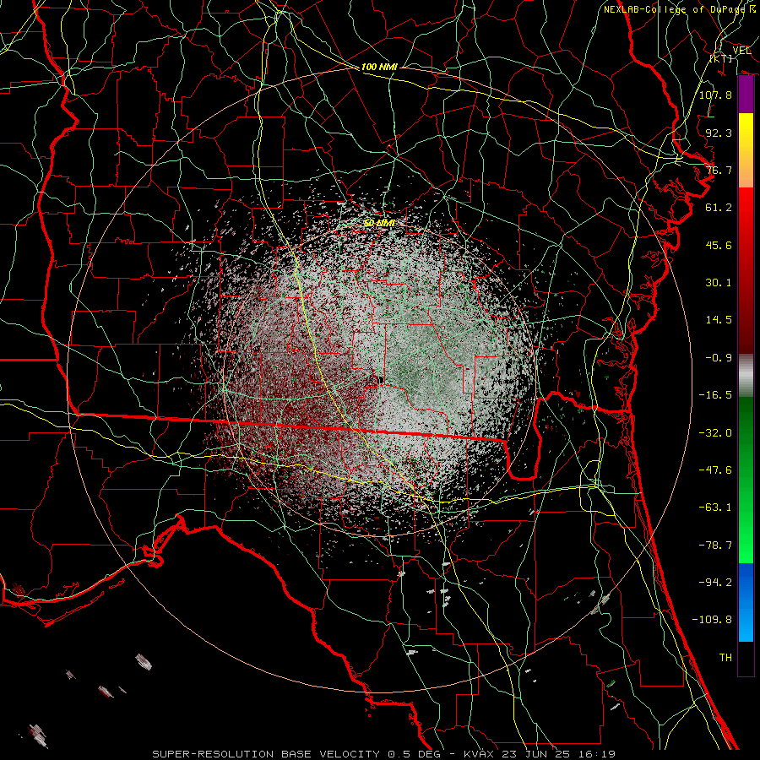Pick the purple segment of the velocity color bar
The image size is (760, 760).
tap(746, 94)
